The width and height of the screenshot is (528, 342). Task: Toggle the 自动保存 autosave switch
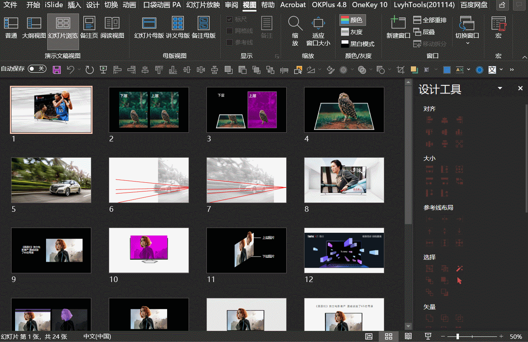click(37, 69)
